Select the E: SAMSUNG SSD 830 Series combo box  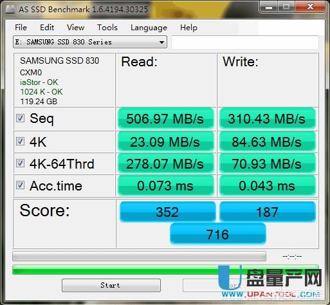click(x=90, y=42)
